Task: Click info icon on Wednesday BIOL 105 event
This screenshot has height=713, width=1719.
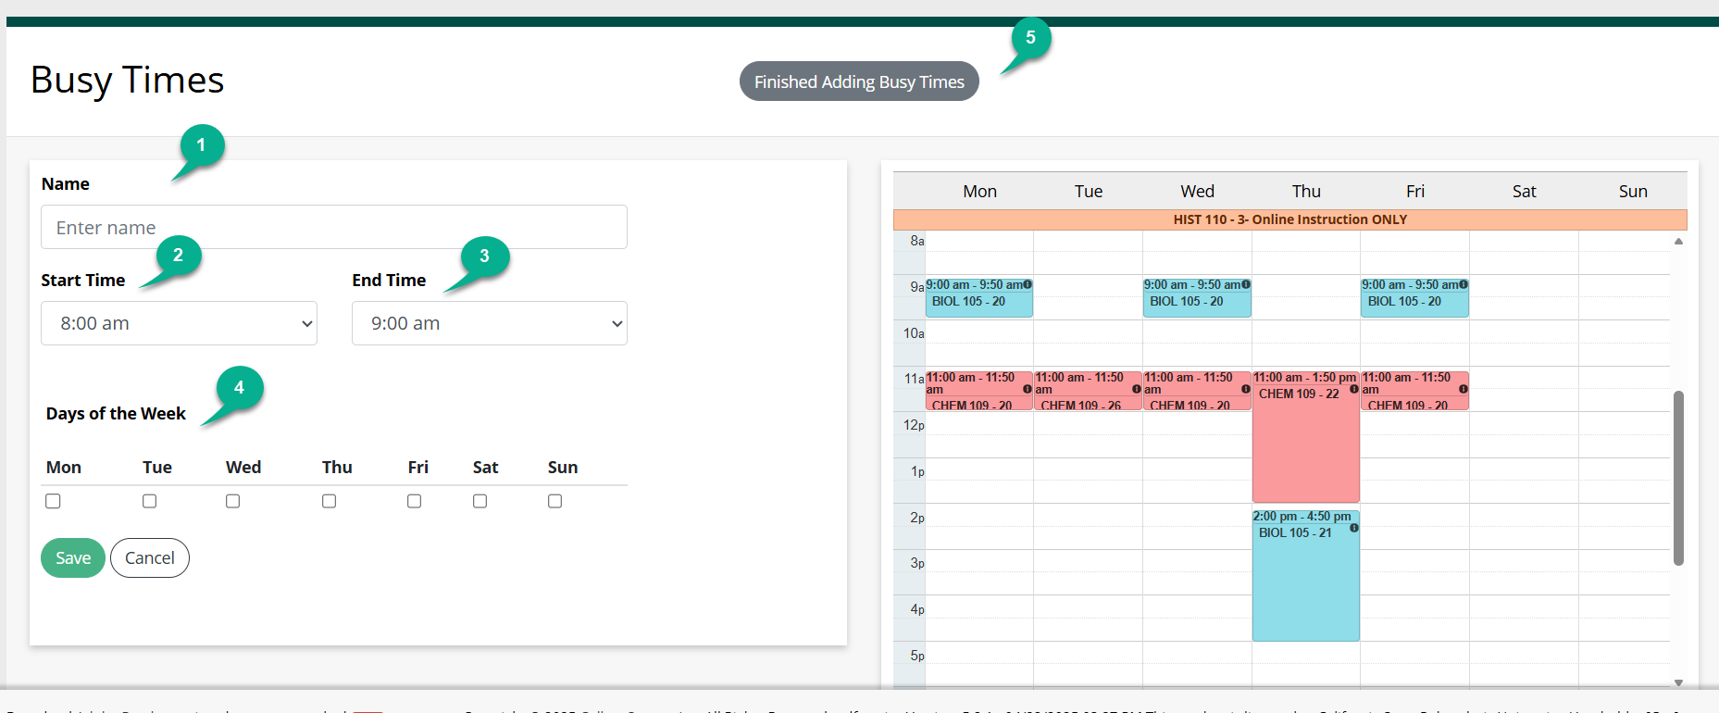Action: point(1246,284)
